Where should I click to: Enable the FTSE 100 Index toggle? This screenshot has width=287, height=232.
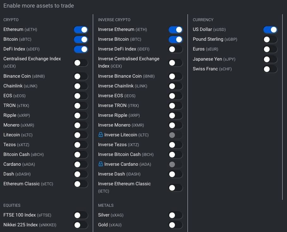pyautogui.click(x=81, y=215)
